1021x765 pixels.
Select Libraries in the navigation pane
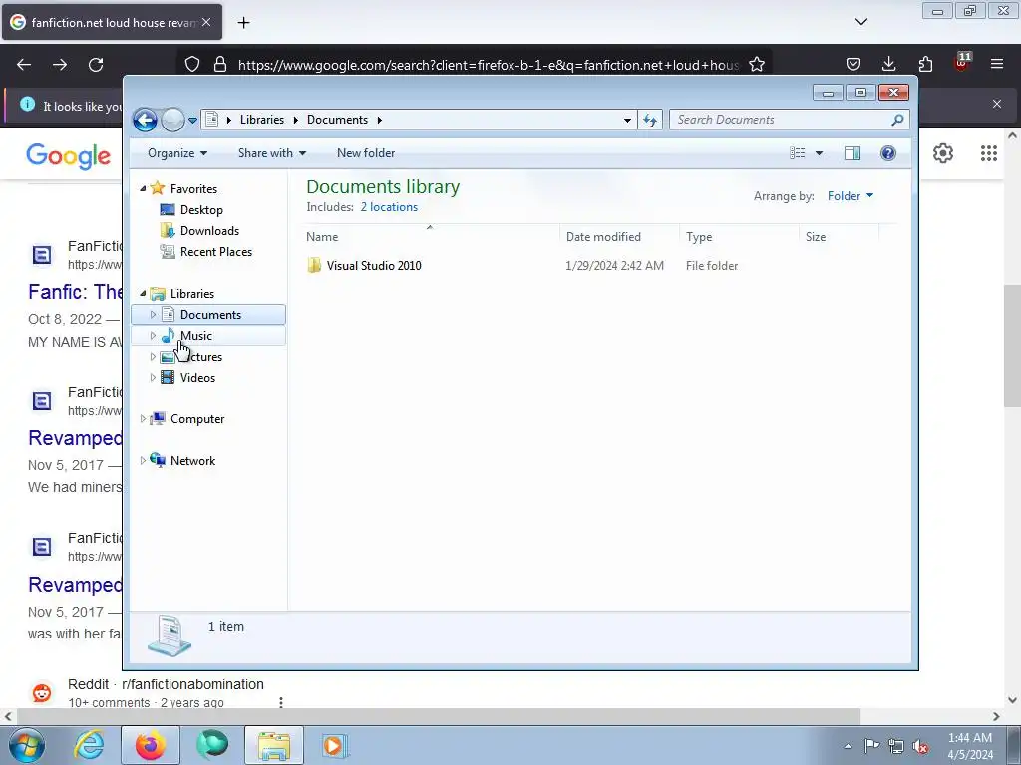pos(192,294)
